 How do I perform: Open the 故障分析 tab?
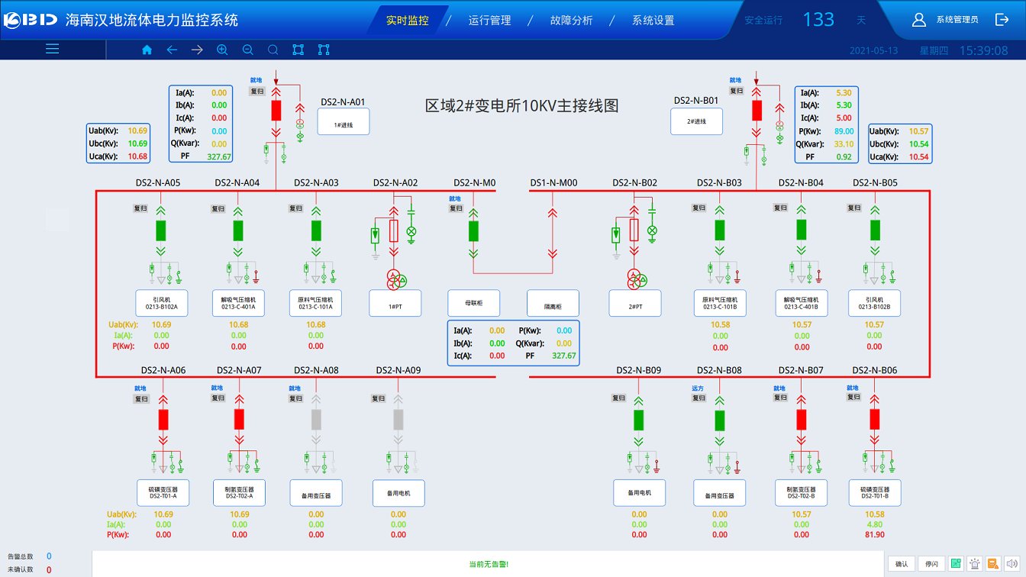[571, 21]
